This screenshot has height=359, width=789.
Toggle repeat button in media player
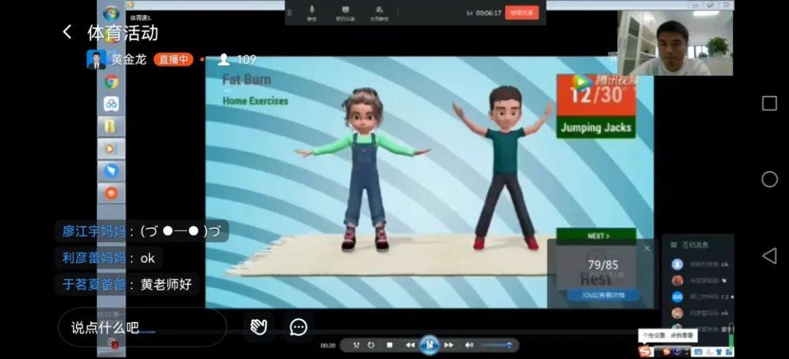pos(371,345)
